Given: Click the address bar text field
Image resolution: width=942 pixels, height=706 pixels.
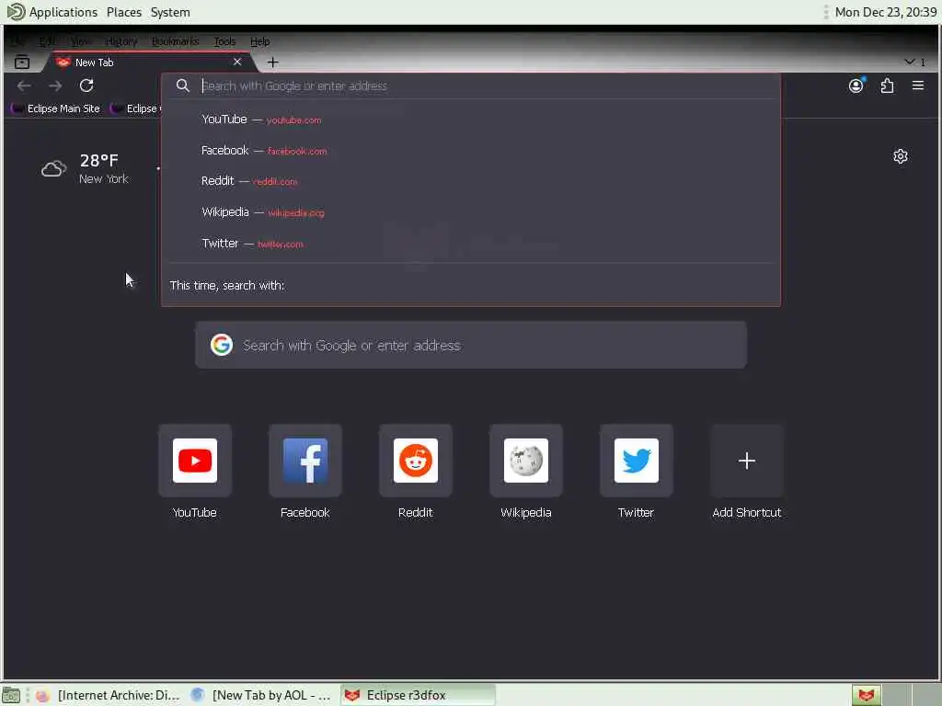Looking at the screenshot, I should (487, 85).
